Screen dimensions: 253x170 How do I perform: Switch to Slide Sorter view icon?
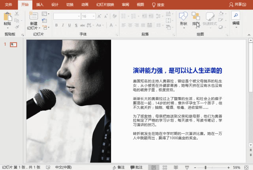(x=165, y=168)
